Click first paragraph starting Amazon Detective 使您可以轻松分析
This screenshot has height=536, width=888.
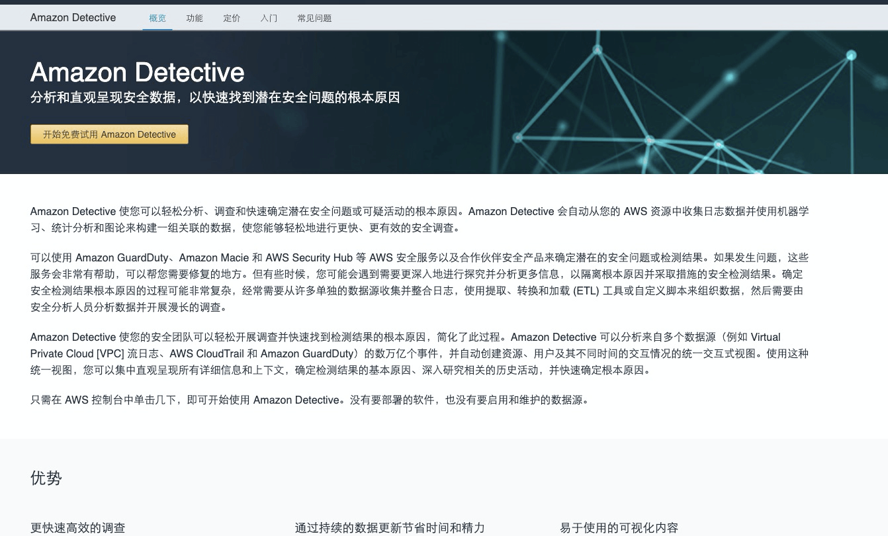[x=420, y=220]
